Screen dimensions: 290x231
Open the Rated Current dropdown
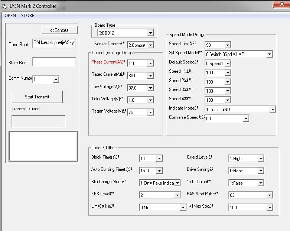point(150,76)
